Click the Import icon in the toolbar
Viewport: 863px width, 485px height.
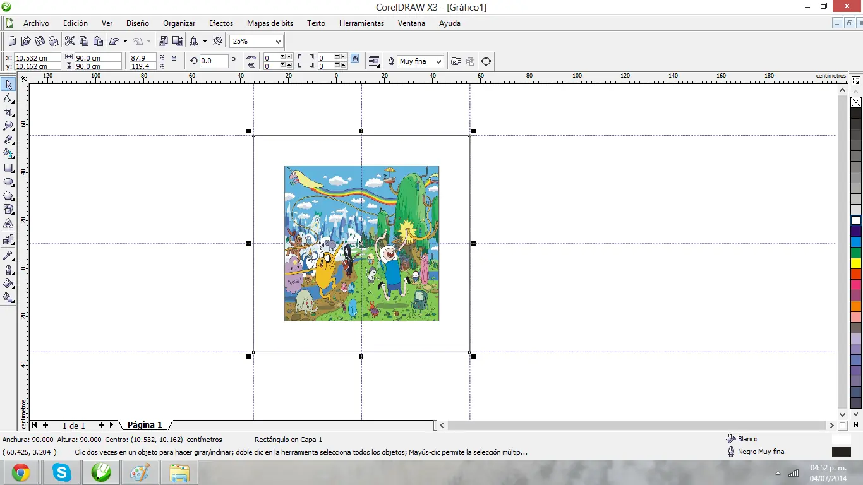(x=163, y=41)
